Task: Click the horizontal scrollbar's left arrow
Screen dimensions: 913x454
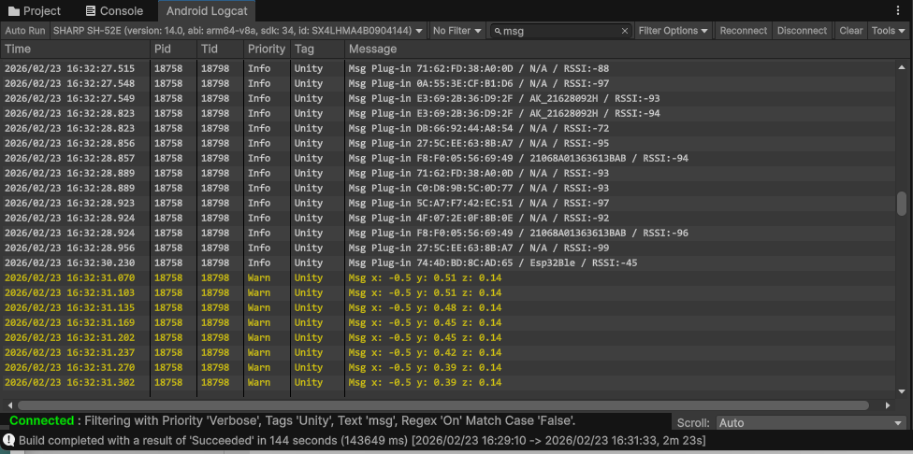Action: coord(9,405)
